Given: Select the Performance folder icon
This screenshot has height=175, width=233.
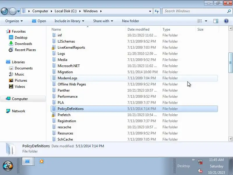Looking at the screenshot, I should click(54, 97).
